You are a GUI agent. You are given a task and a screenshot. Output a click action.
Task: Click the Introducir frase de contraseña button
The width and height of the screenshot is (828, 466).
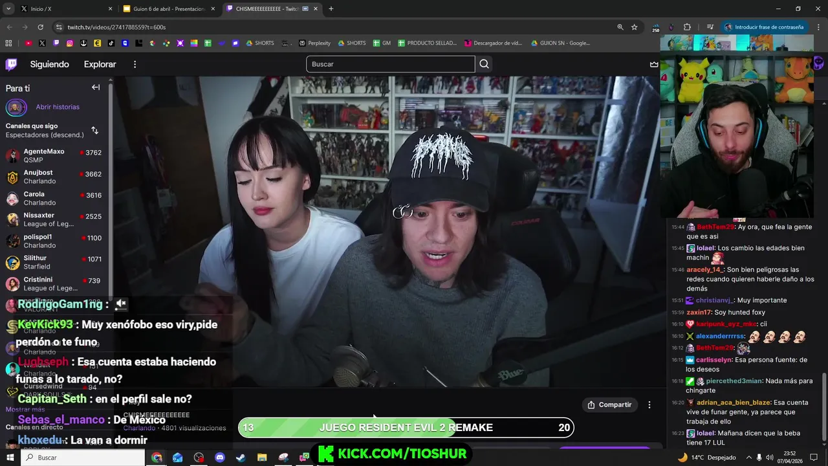tap(764, 27)
